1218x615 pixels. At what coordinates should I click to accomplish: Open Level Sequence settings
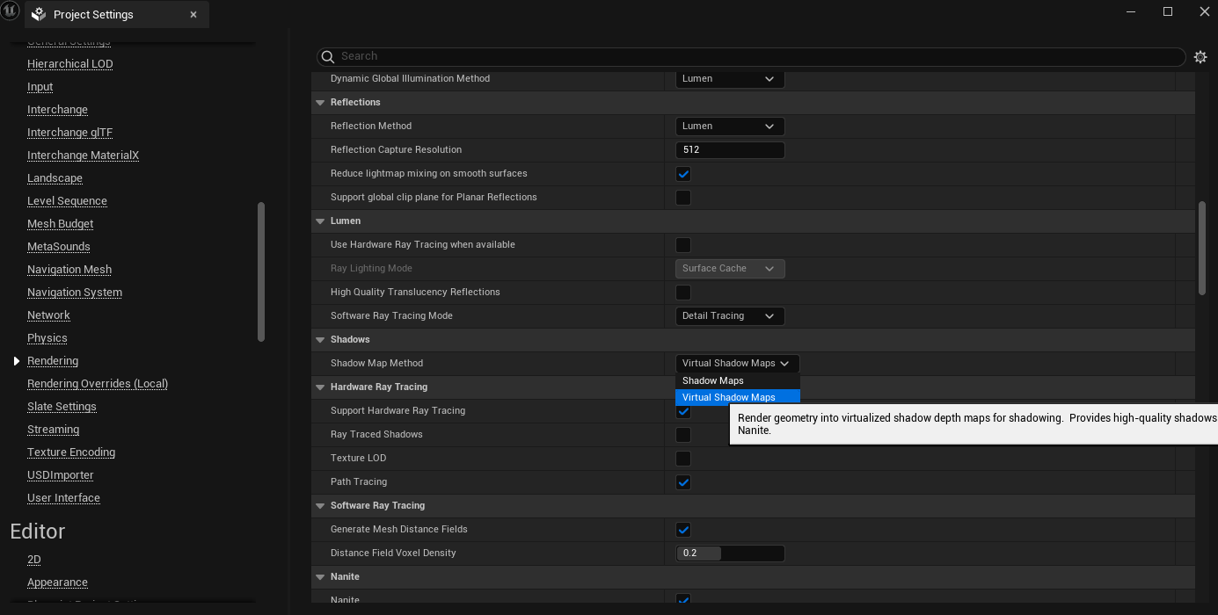[68, 201]
